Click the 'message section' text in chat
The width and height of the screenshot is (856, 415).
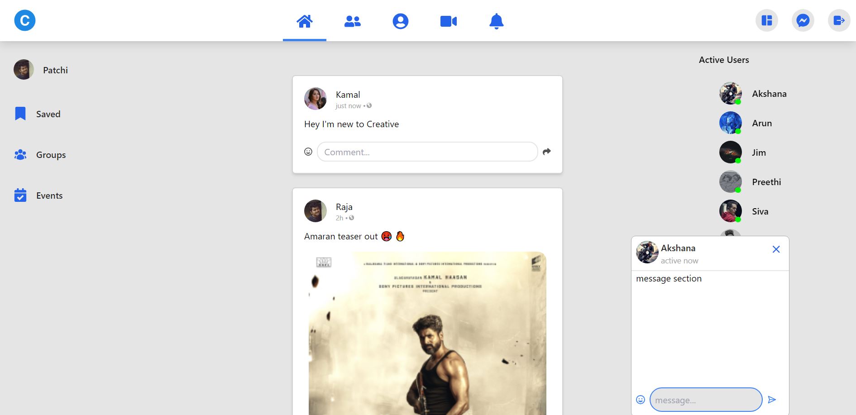point(669,278)
